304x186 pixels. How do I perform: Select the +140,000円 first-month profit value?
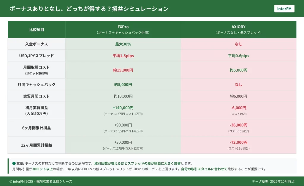point(123,108)
